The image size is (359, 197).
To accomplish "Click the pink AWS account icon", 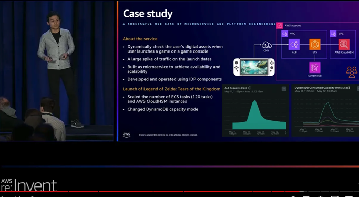I will (280, 26).
